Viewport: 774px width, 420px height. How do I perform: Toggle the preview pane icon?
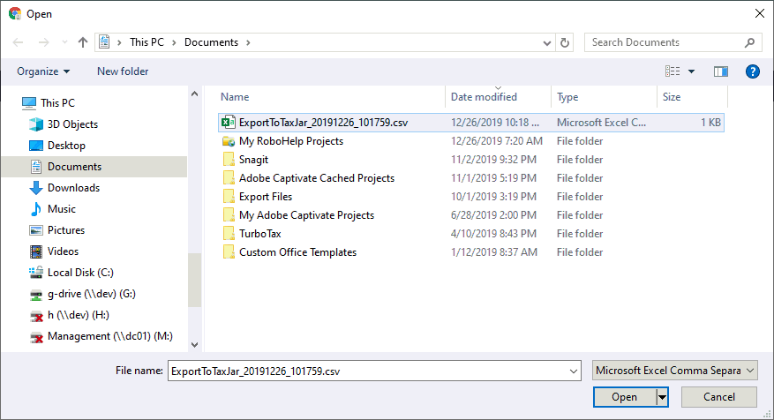(721, 71)
